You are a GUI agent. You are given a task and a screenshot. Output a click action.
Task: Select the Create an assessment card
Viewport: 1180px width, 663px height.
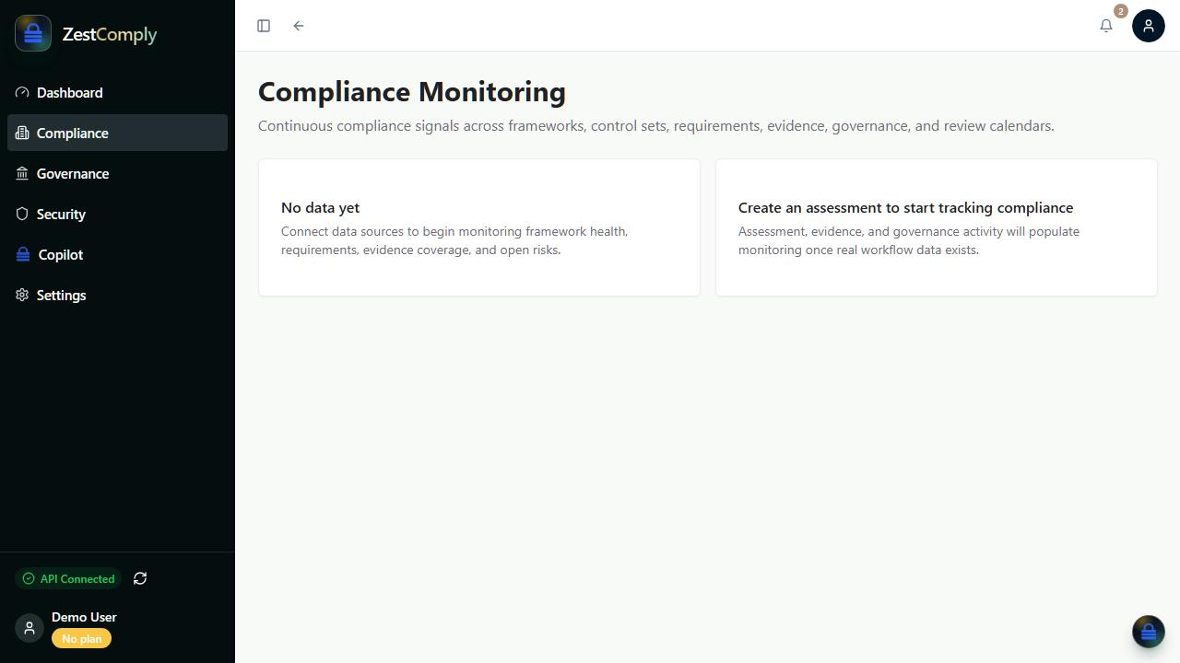tap(937, 227)
